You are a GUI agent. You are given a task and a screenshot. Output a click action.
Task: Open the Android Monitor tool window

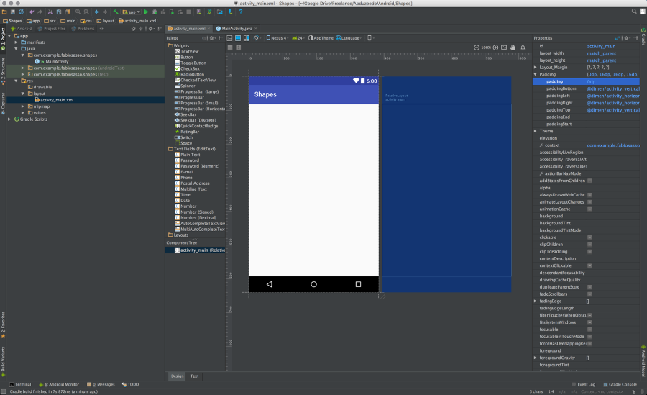coord(59,385)
